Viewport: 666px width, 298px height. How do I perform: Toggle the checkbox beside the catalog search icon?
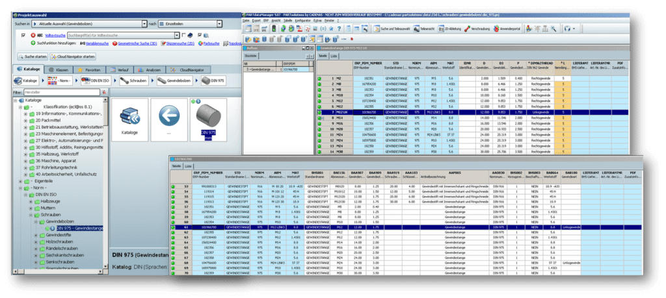200,35
